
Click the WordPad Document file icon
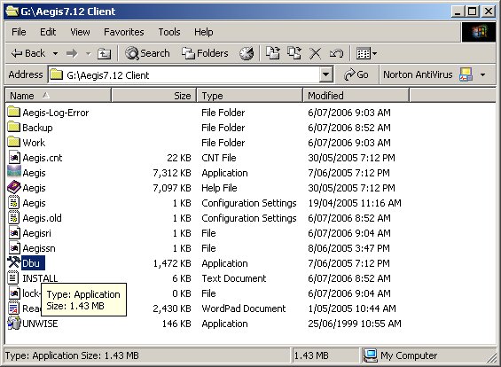tap(13, 308)
